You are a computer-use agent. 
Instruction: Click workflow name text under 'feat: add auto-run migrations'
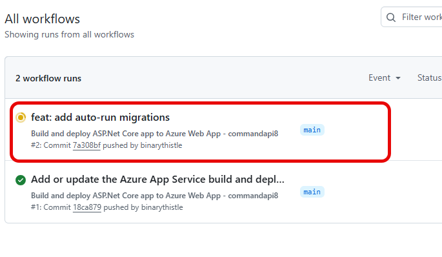coord(154,134)
